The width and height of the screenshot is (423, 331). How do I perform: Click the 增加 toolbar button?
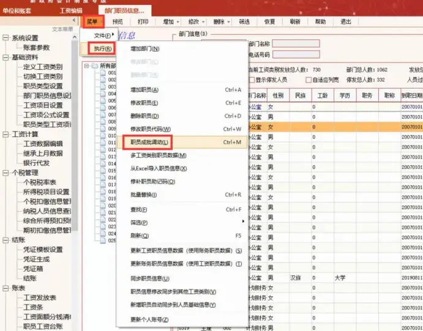(x=168, y=21)
